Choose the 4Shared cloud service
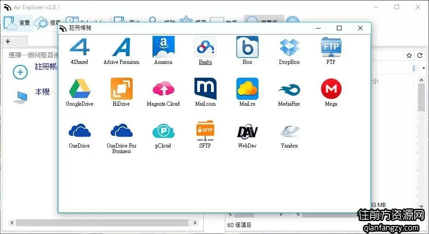429x234 pixels. click(x=79, y=51)
